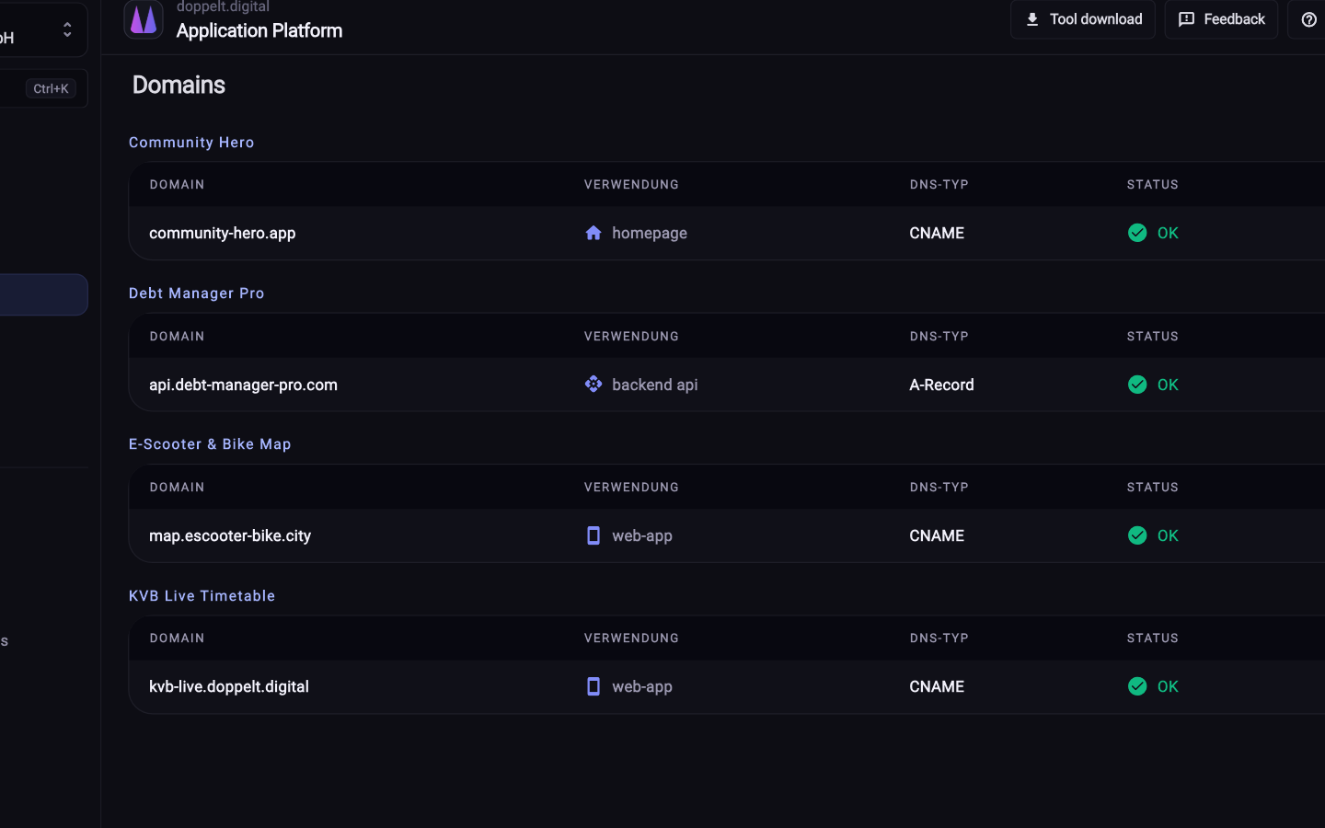
Task: Click the Application Platform title
Action: (x=259, y=30)
